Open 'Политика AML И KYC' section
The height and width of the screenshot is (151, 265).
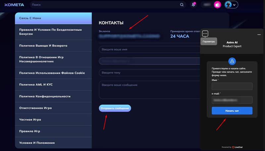tap(53, 84)
